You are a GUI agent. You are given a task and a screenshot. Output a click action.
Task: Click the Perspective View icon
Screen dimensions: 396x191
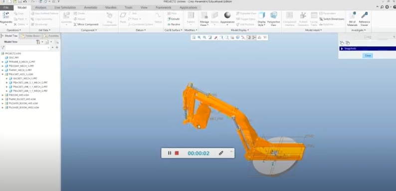273,15
